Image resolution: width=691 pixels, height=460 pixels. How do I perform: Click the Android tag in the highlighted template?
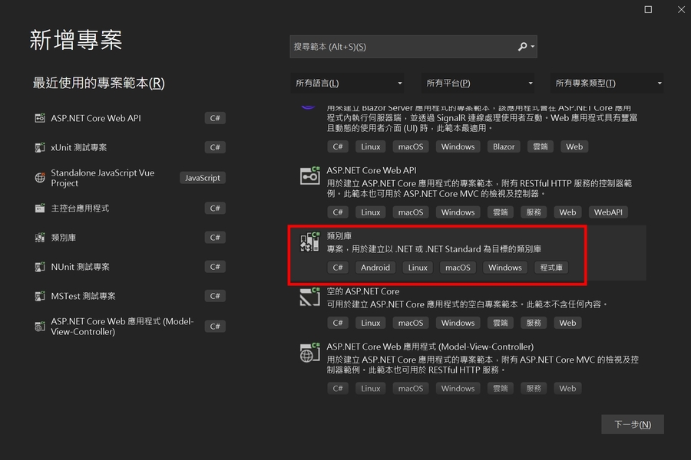coord(375,268)
